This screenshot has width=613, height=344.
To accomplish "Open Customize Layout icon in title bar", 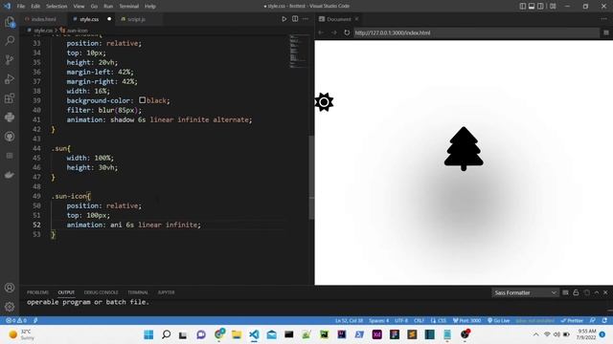I will [x=553, y=7].
